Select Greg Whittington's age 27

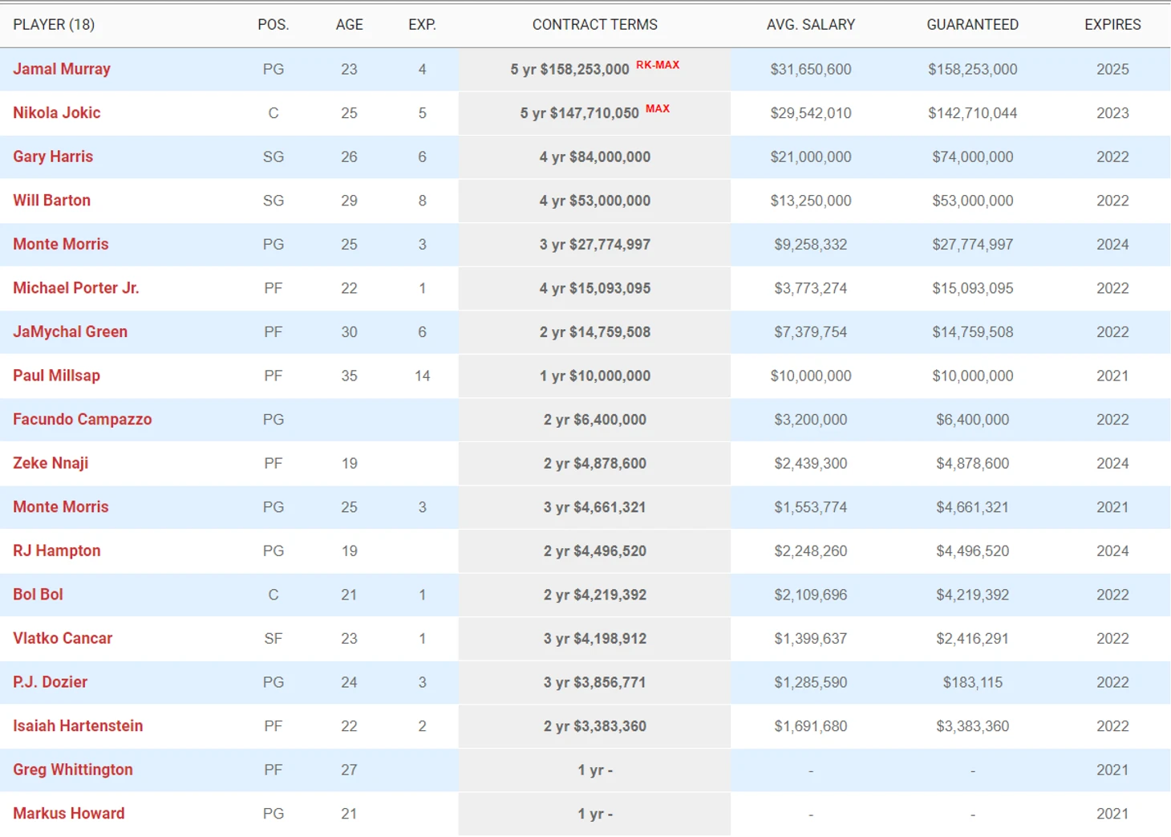(349, 770)
